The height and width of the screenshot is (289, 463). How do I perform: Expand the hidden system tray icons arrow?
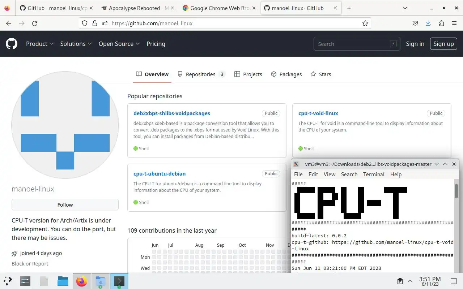click(410, 281)
